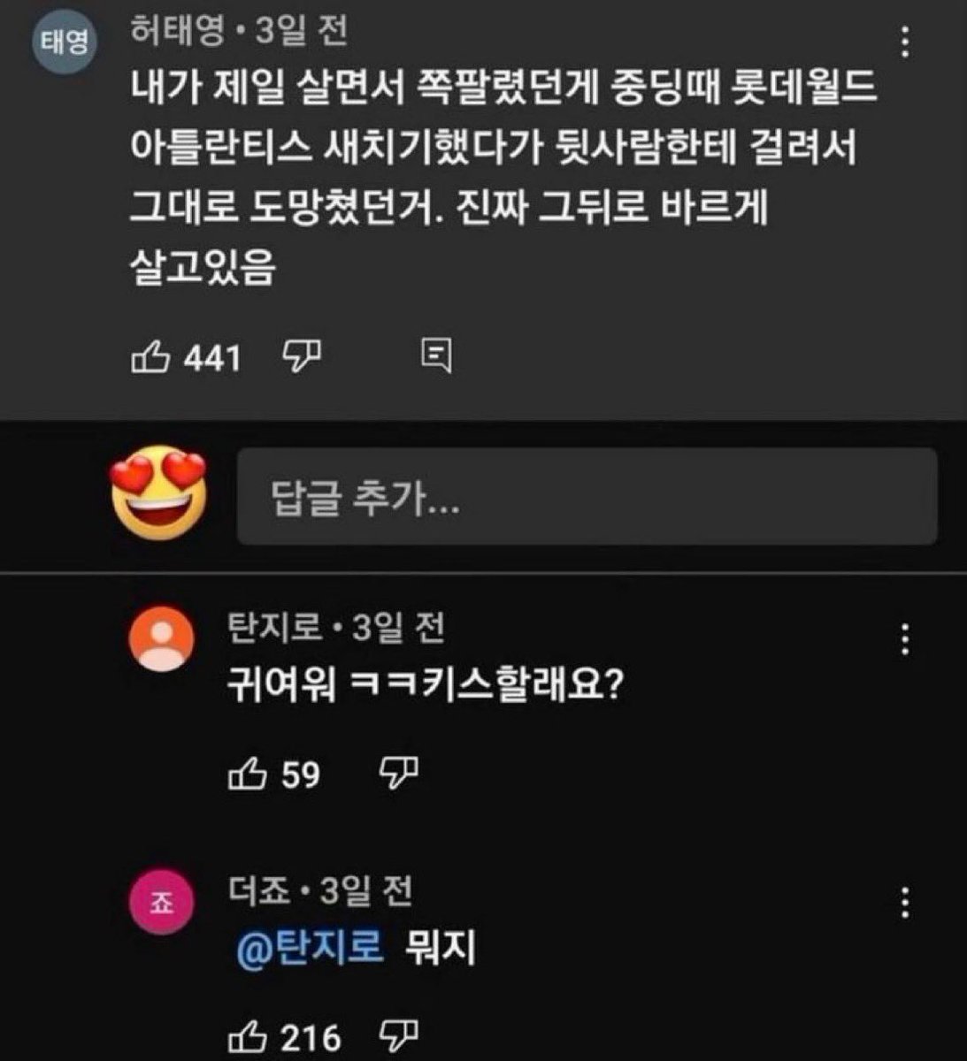Click the heart-eyes emoji avatar
Screen dimensions: 967x1061
pyautogui.click(x=159, y=495)
